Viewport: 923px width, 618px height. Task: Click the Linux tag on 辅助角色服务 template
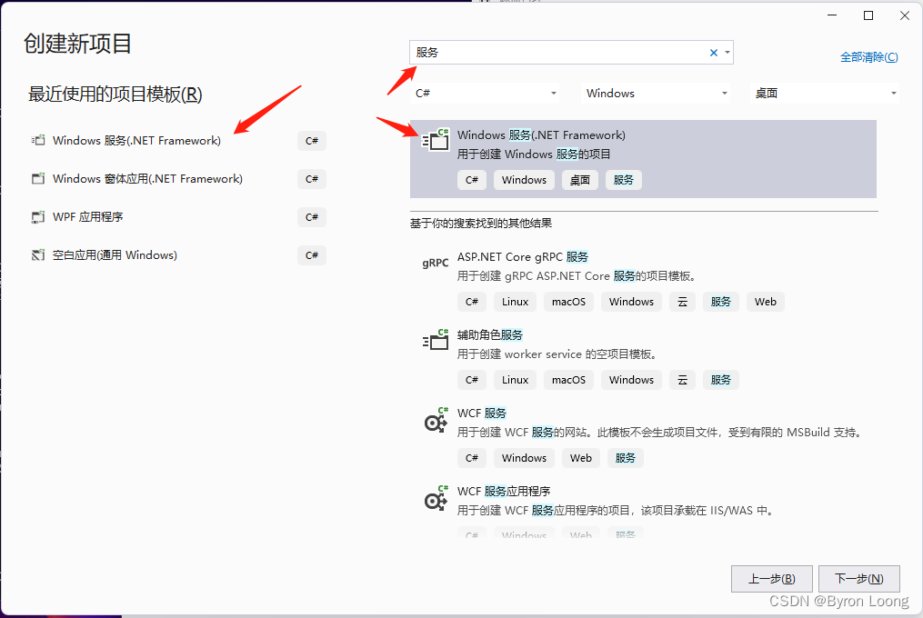point(515,380)
